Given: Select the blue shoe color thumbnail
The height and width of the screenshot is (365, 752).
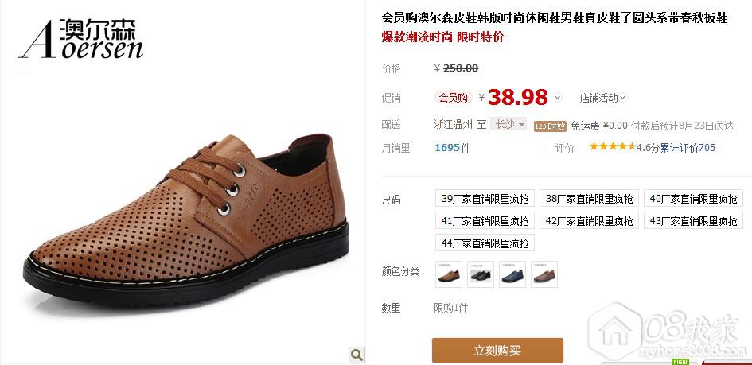Looking at the screenshot, I should click(x=512, y=274).
